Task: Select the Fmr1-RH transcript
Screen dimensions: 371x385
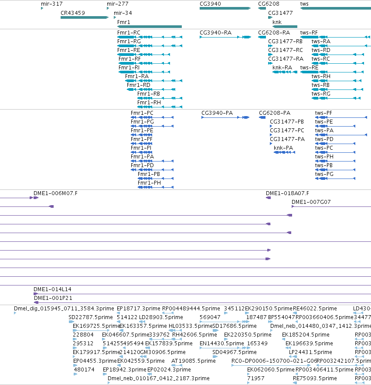Action: pos(160,107)
